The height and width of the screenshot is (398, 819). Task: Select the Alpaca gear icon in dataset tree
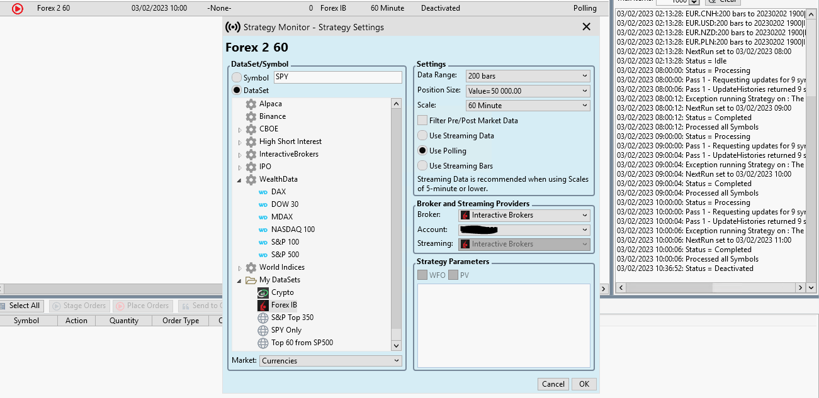(251, 104)
